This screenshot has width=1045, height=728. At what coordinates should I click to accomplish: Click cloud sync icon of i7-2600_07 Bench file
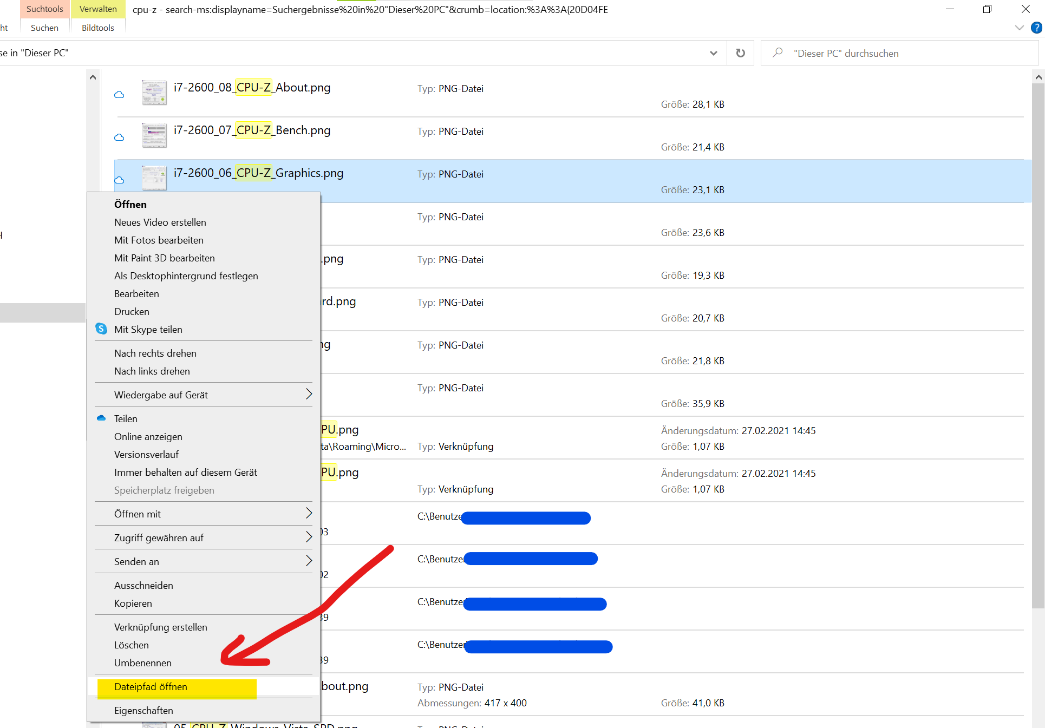tap(119, 137)
